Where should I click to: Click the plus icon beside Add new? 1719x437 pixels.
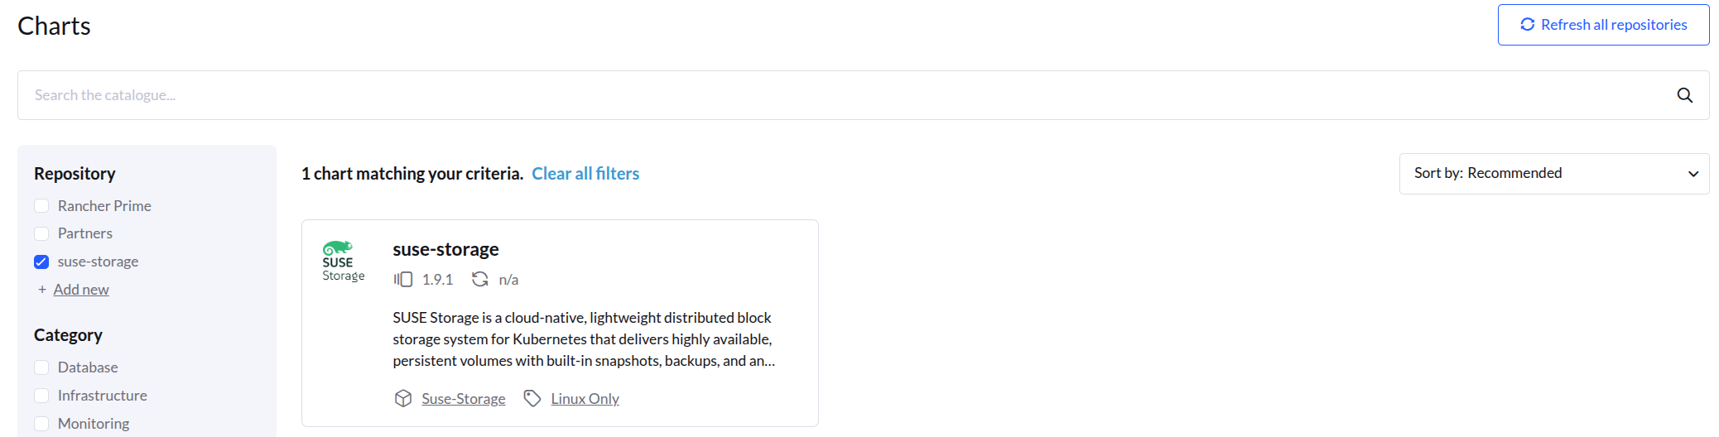coord(42,290)
